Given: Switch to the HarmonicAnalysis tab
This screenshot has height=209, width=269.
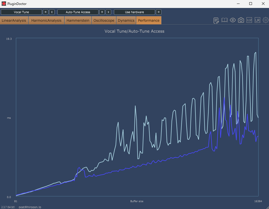Looking at the screenshot, I should 46,20.
